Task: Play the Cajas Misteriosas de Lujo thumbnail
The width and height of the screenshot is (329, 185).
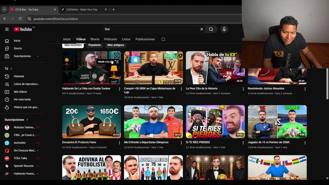Action: coord(153,68)
